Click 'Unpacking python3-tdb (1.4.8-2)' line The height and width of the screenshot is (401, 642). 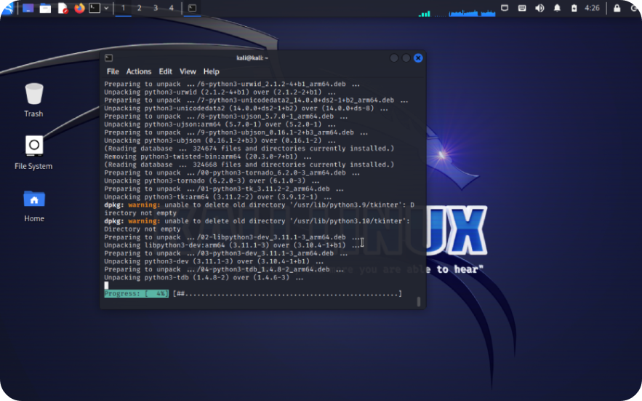204,277
